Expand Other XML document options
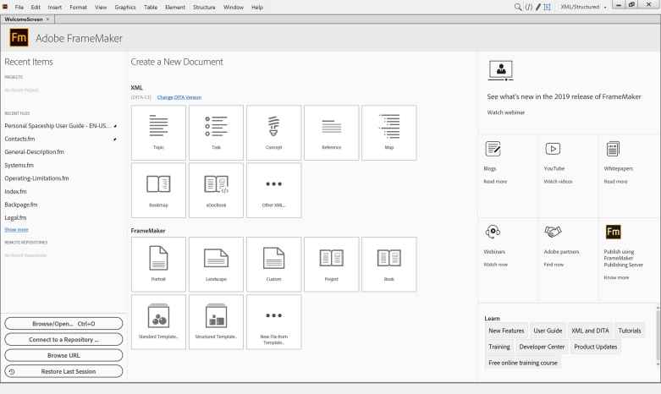The height and width of the screenshot is (394, 661). (273, 189)
